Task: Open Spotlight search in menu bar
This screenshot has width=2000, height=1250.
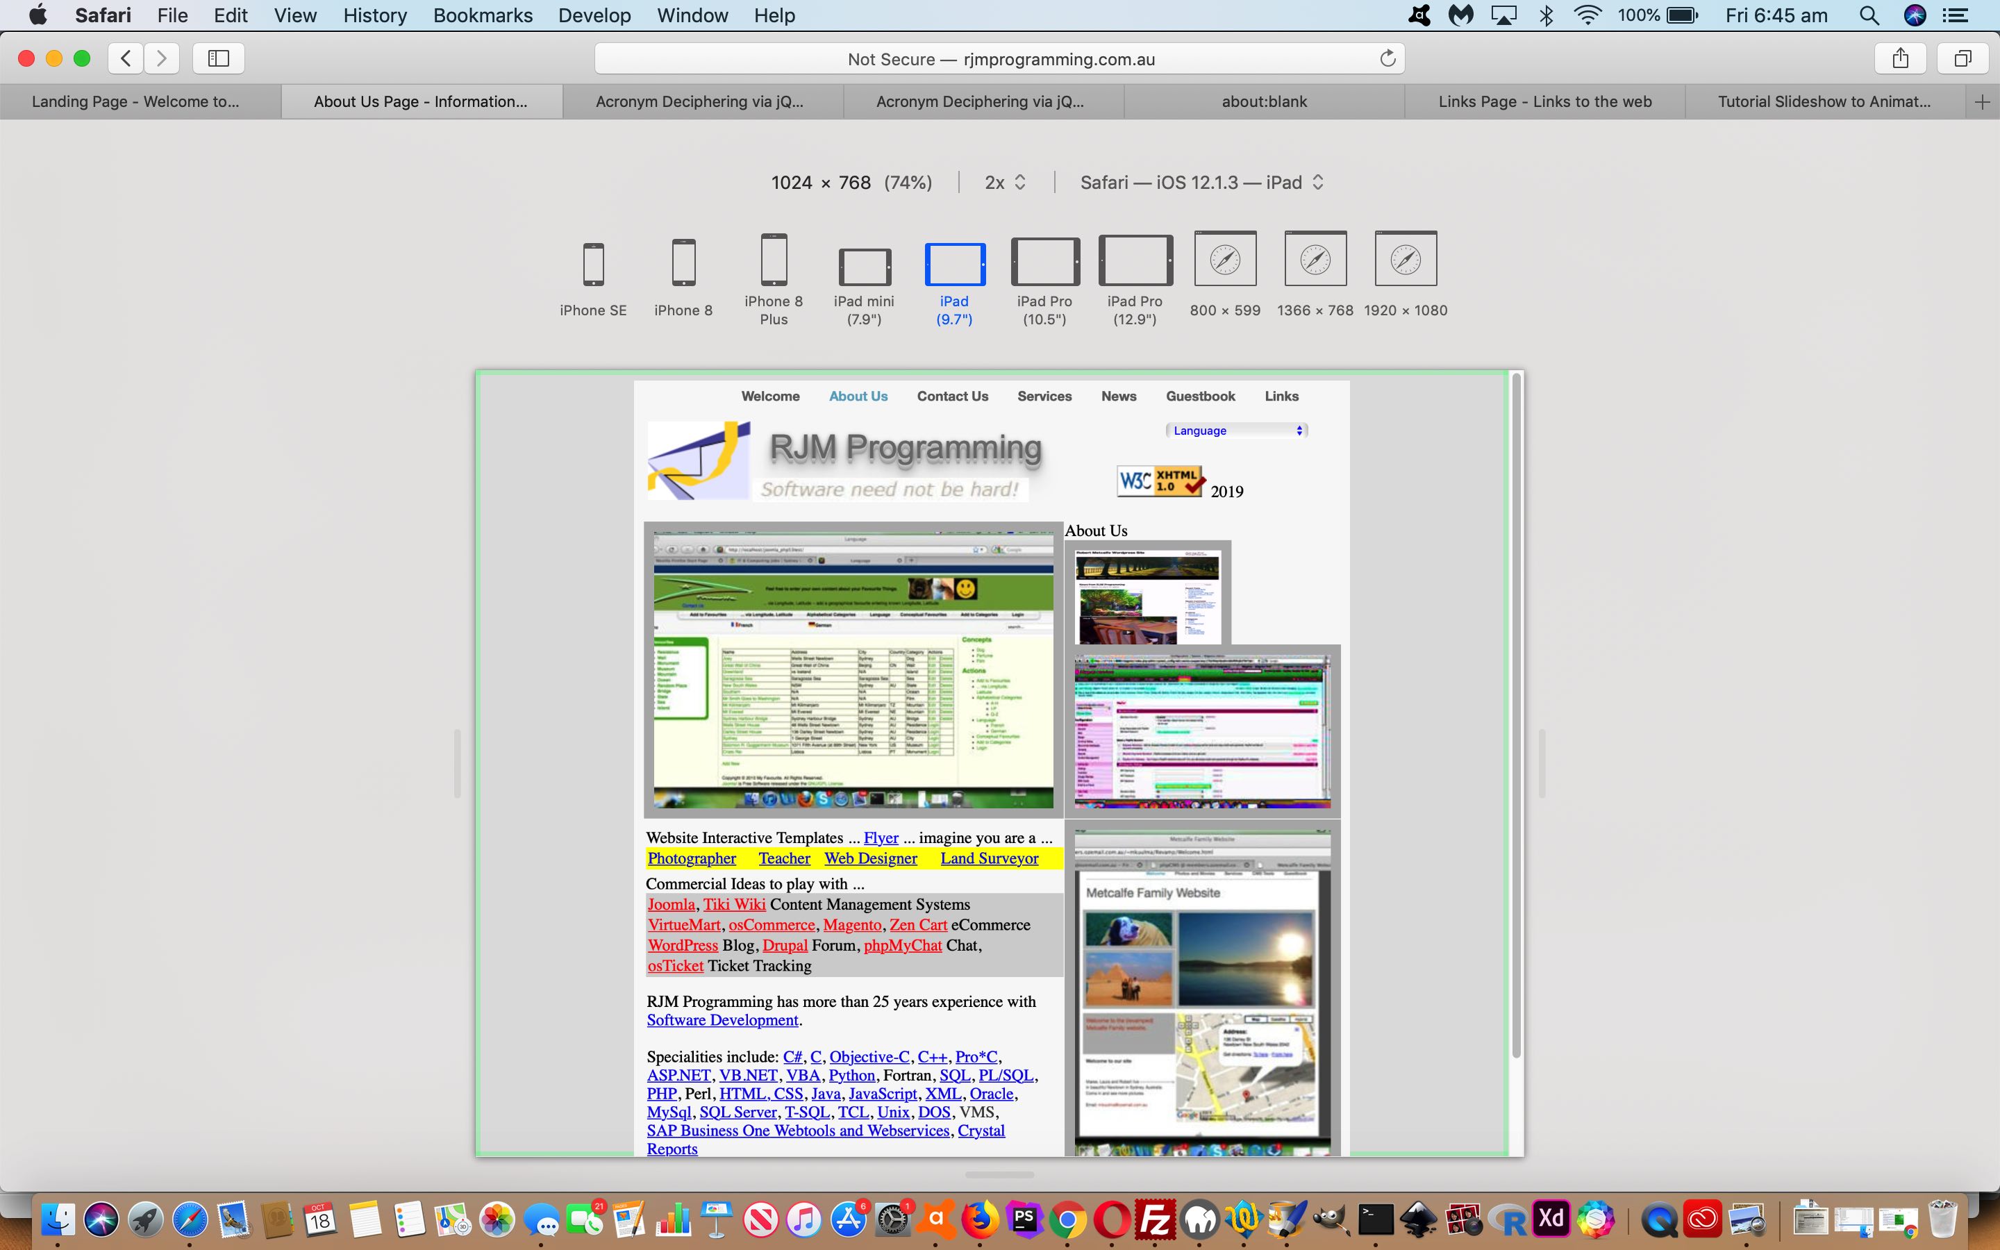Action: point(1869,15)
